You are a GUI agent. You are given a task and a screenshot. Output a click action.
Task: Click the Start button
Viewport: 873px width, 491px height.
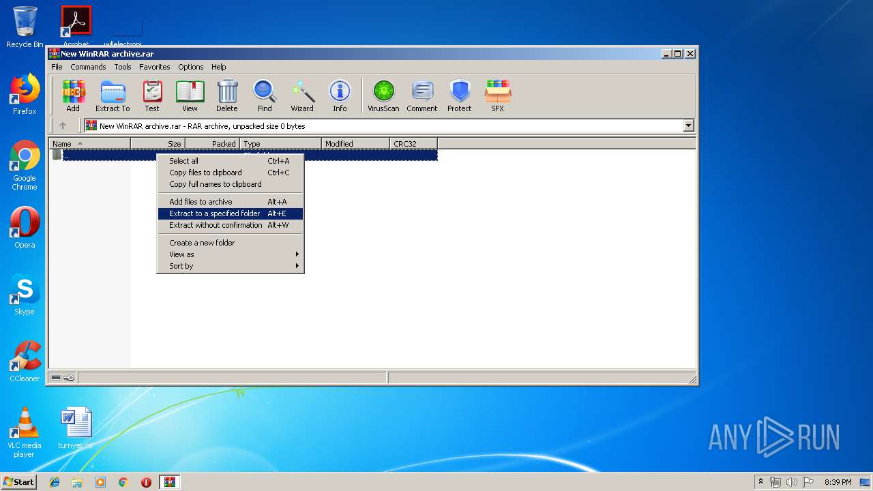click(x=19, y=482)
